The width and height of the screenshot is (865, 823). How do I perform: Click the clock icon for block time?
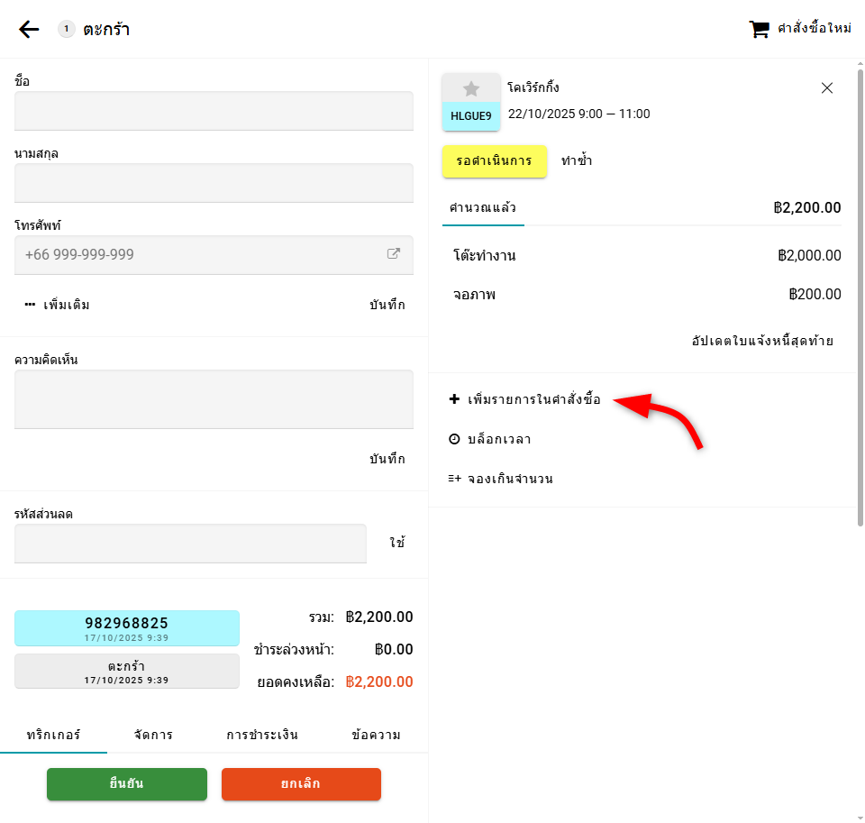454,439
